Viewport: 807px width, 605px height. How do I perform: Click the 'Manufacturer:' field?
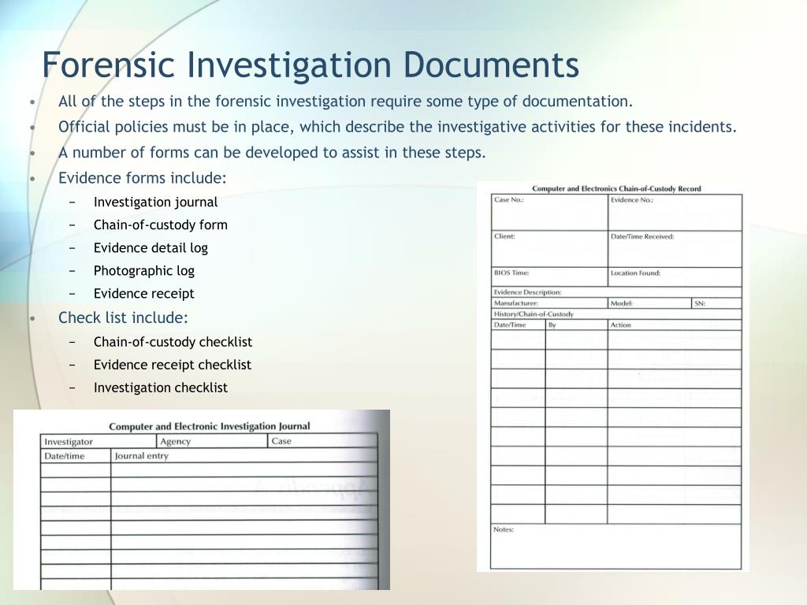tap(549, 303)
